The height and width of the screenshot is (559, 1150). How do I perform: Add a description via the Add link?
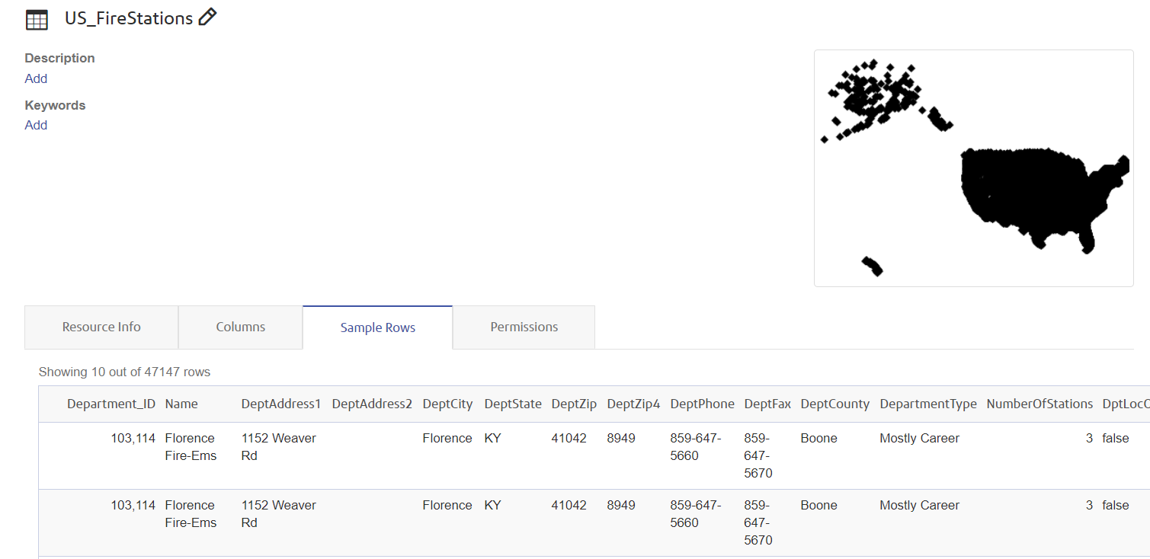(36, 78)
